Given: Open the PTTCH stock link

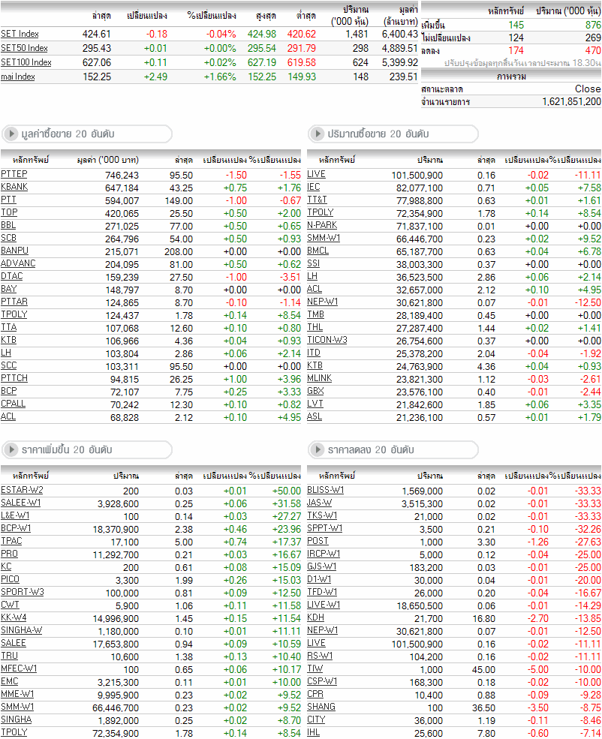Looking at the screenshot, I should pos(14,378).
